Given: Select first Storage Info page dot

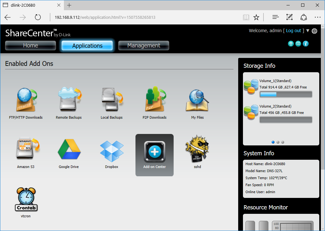Looking at the screenshot, I should [x=273, y=142].
